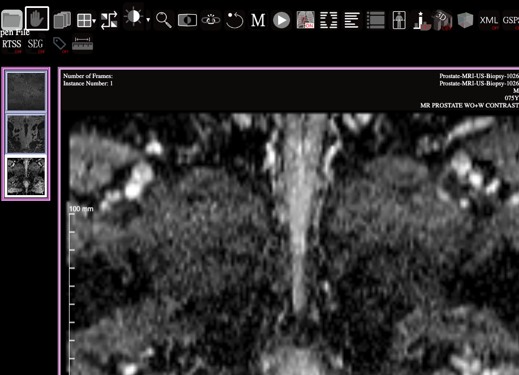Click the swap arrows flip icon
This screenshot has width=519, height=375.
pyautogui.click(x=109, y=20)
